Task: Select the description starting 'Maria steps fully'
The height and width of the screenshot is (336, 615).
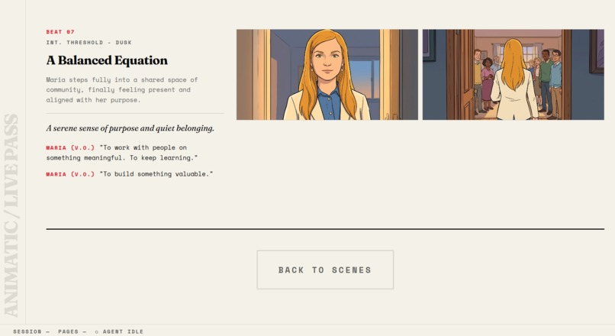Action: point(122,90)
